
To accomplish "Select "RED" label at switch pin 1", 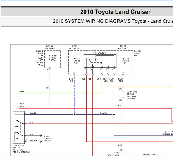I will tap(32, 122).
